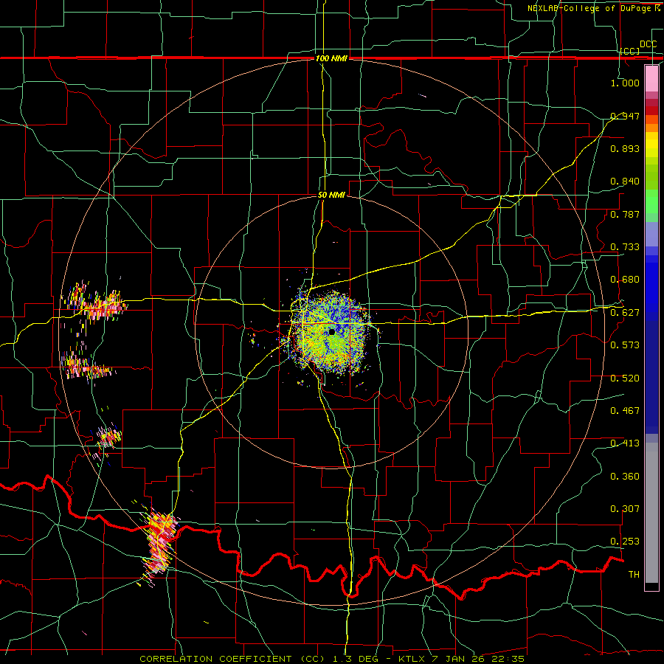Select the 1.000 value on the color scale
This screenshot has width=664, height=664.
click(x=625, y=83)
